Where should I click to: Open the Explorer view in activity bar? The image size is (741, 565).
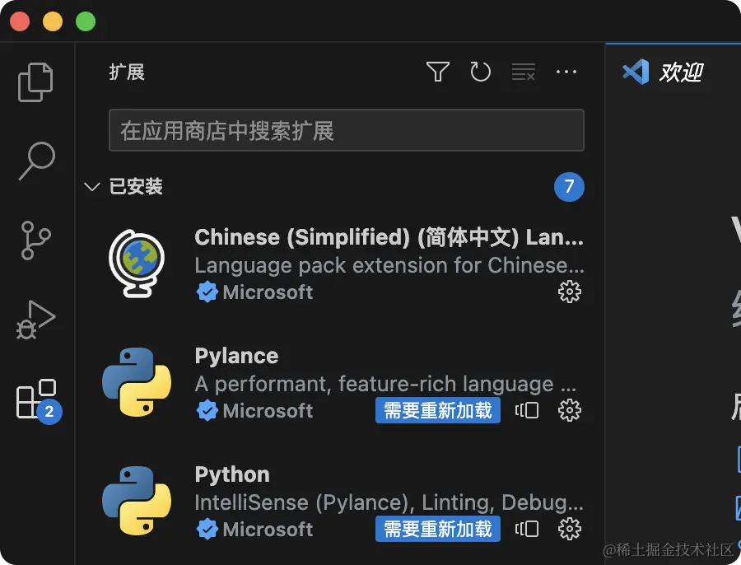pyautogui.click(x=35, y=82)
